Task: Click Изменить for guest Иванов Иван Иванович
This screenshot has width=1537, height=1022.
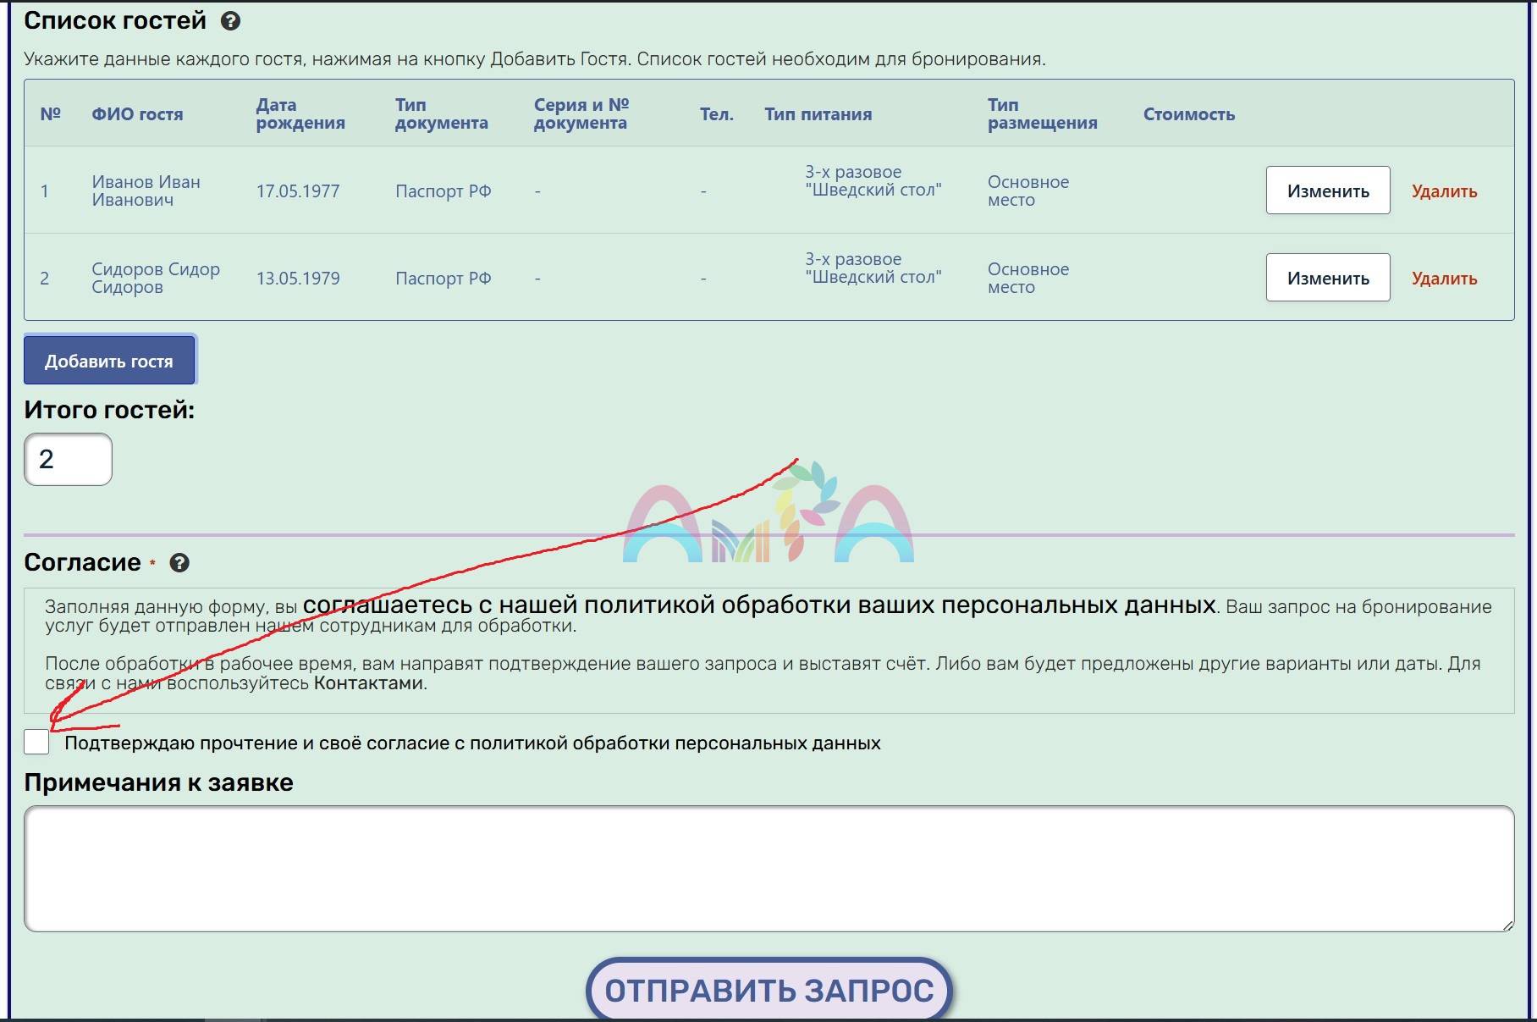Action: (1328, 191)
